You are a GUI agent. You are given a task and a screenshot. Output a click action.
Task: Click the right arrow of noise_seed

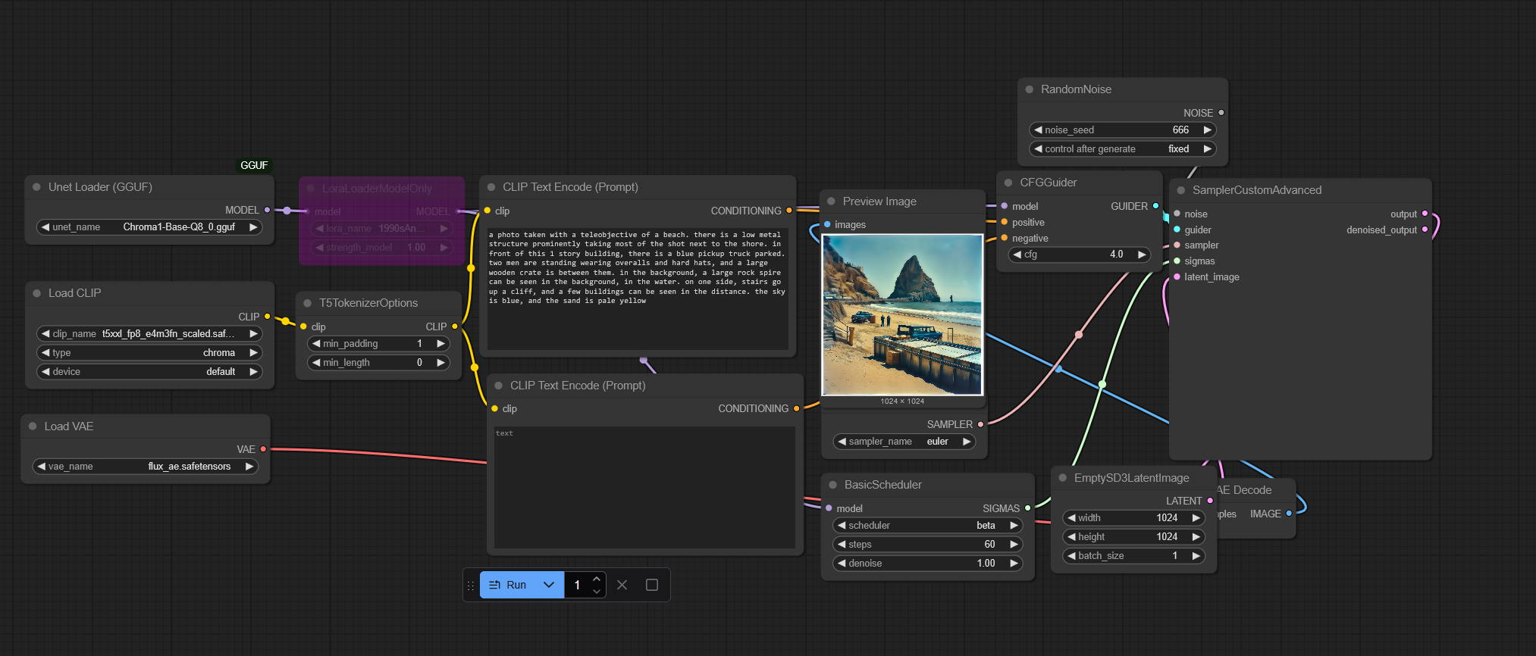tap(1207, 130)
